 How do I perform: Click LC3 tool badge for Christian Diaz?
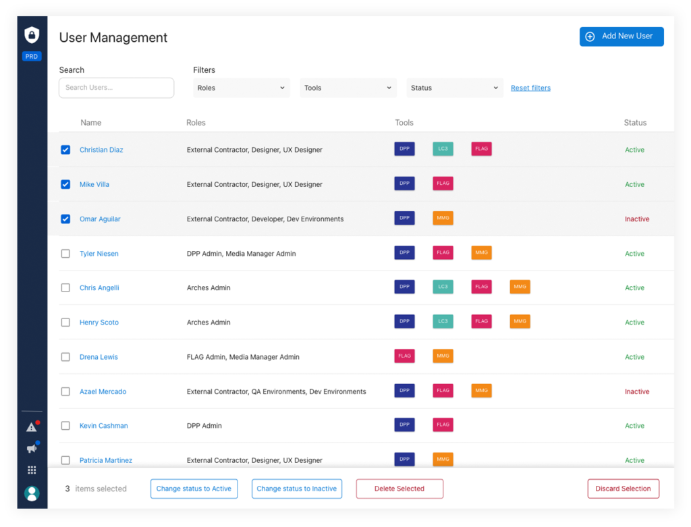pos(443,149)
